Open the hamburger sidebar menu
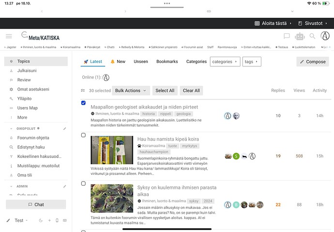This screenshot has height=232, width=334. 9,36
